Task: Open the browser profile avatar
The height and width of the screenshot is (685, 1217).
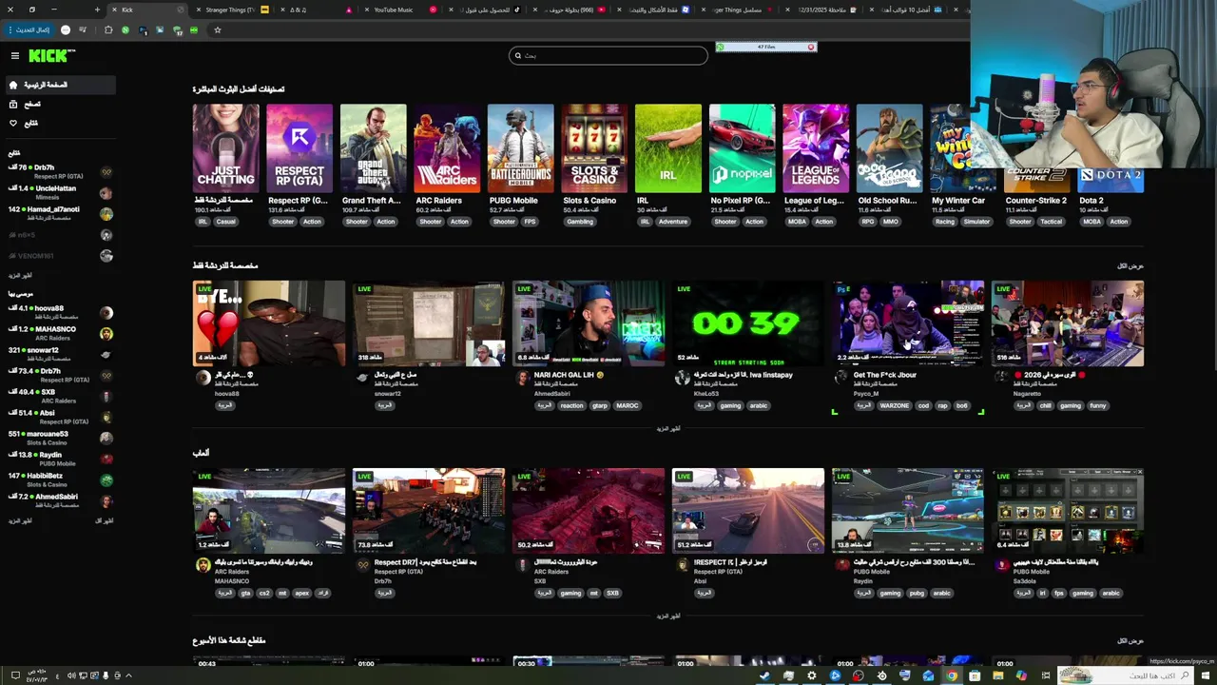Action: [65, 29]
